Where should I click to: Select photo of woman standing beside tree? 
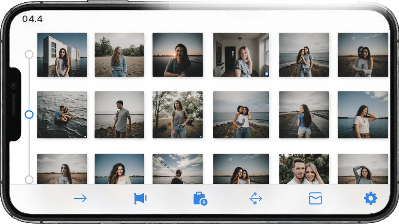point(178,115)
